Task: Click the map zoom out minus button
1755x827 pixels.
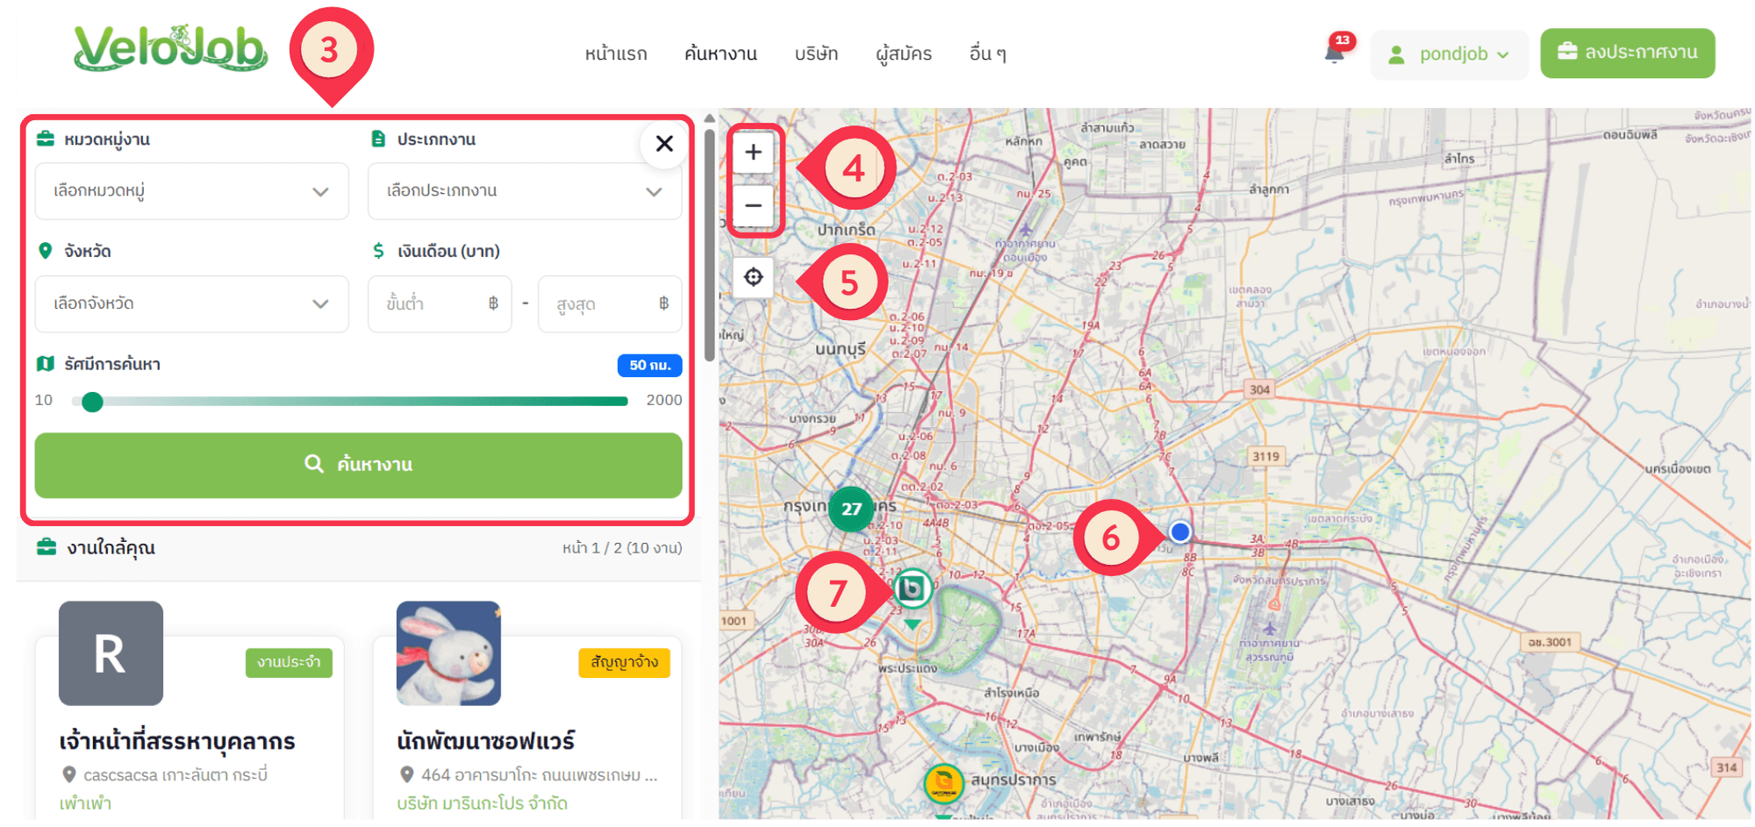Action: pos(753,206)
